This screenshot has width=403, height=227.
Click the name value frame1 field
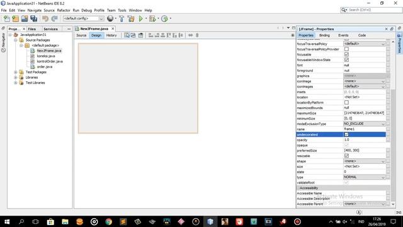click(x=365, y=129)
